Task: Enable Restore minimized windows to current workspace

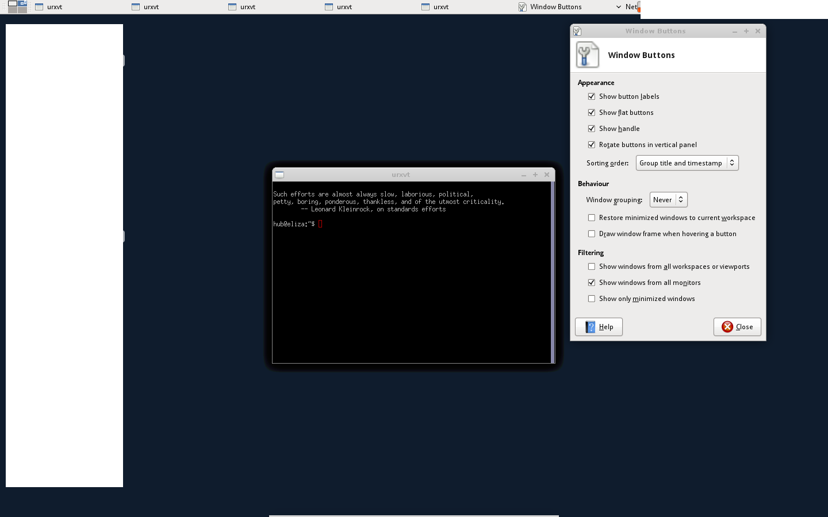Action: point(592,218)
